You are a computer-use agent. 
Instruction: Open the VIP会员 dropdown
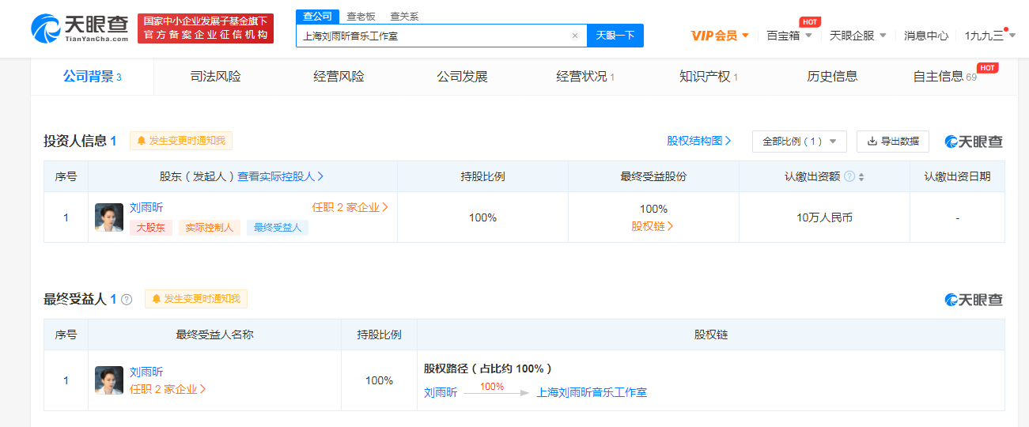tap(720, 36)
